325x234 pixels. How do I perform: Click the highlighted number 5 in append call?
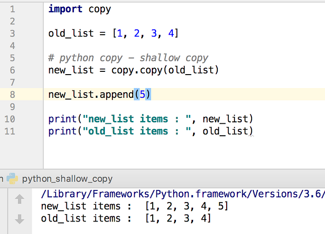point(143,95)
